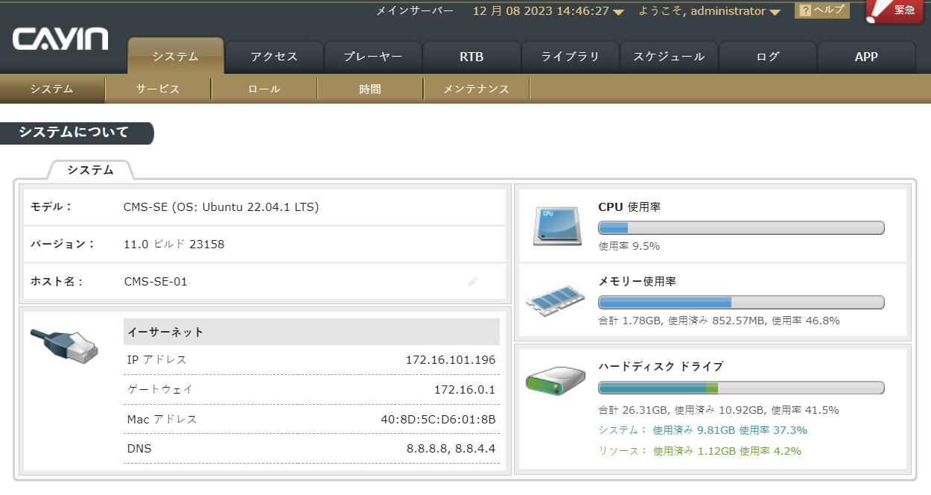Click the DNS value 8.8.8.8, 8.8.4.4

451,449
